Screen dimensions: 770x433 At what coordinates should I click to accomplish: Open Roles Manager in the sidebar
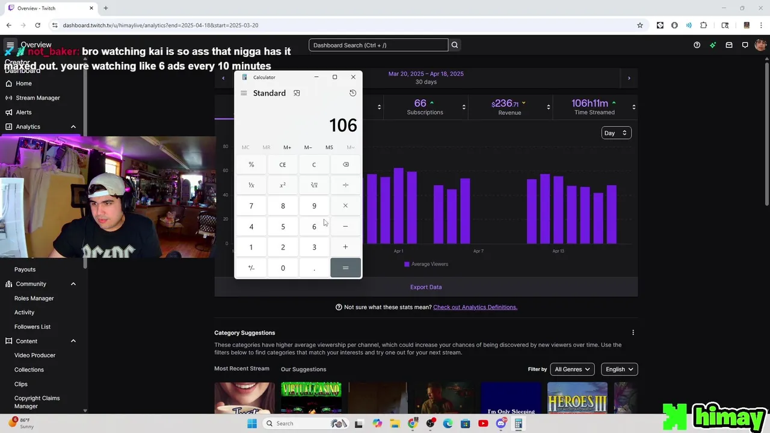click(34, 298)
